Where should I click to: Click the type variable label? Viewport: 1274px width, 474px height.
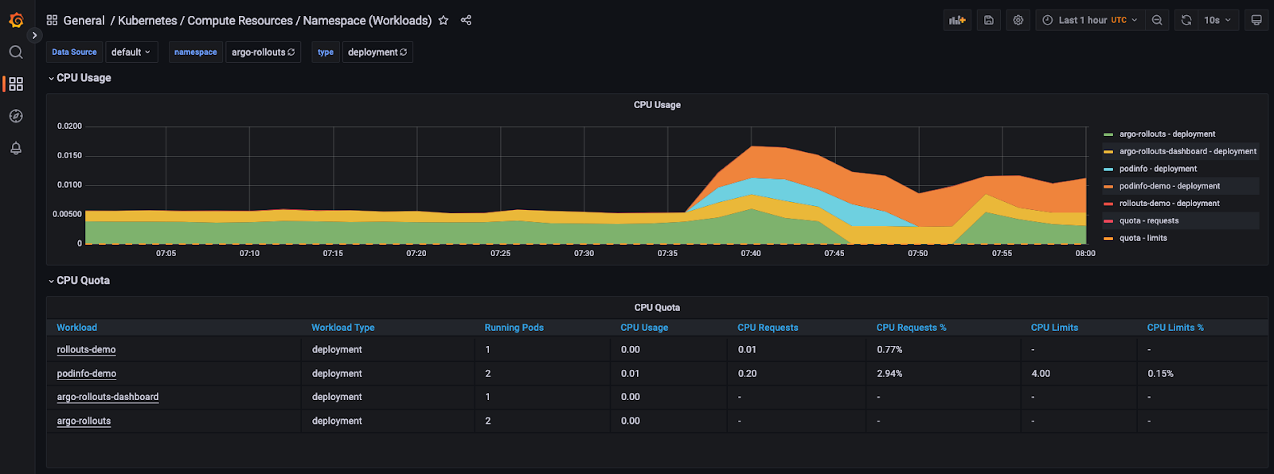click(326, 52)
